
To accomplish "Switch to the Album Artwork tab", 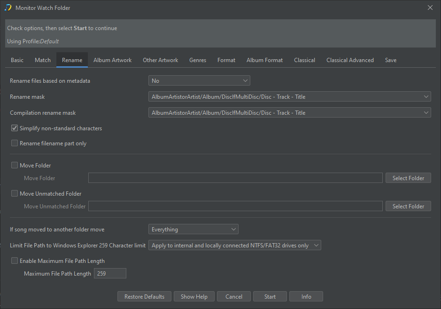I will 112,60.
